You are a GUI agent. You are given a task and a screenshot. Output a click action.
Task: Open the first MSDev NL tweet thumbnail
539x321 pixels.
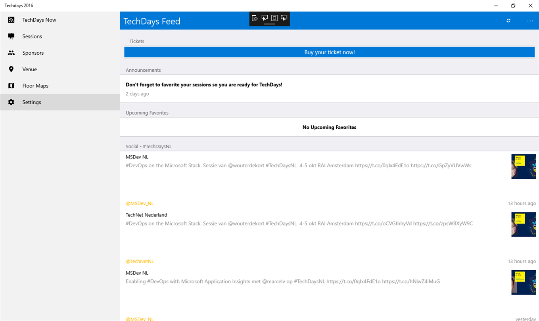(524, 166)
